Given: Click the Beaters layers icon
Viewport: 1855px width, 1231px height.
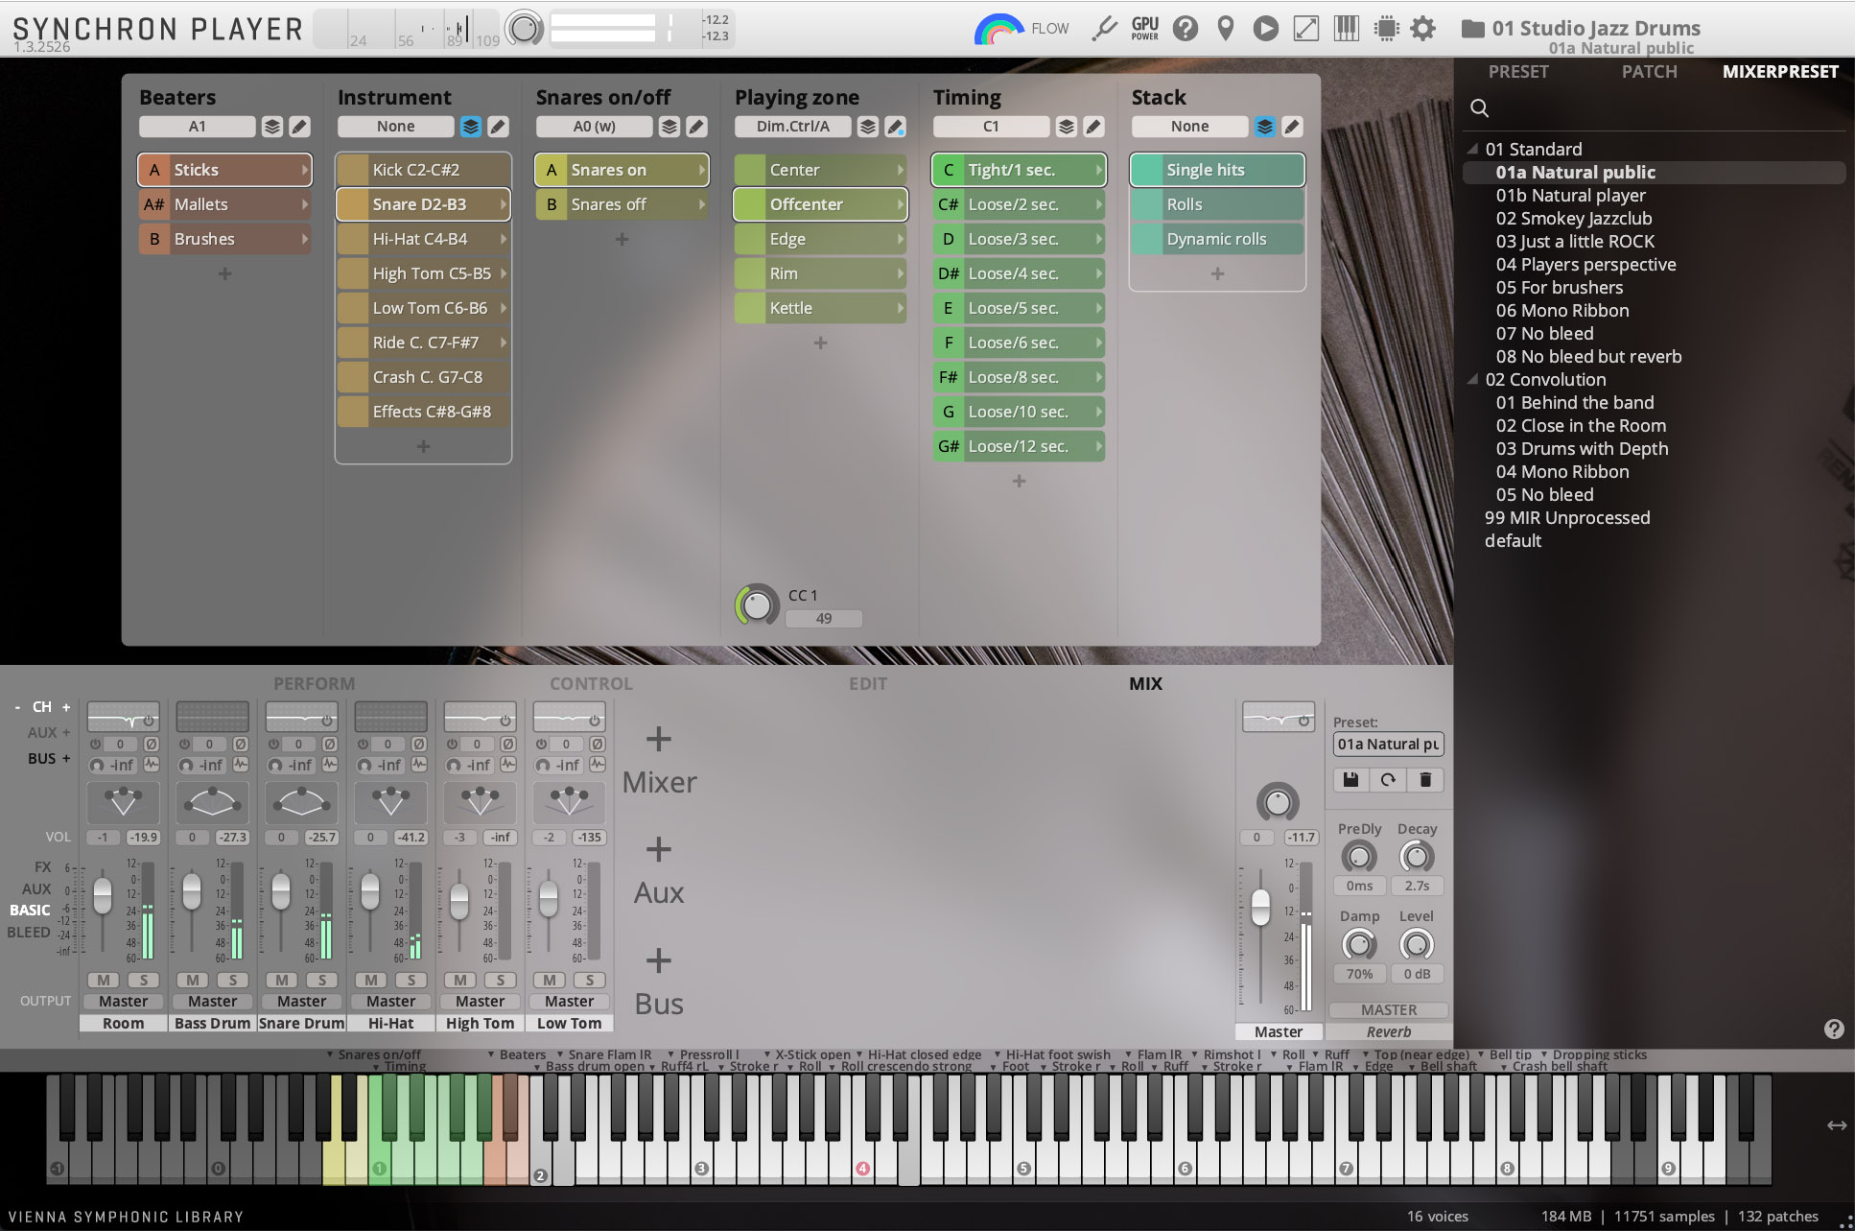Looking at the screenshot, I should 272,127.
